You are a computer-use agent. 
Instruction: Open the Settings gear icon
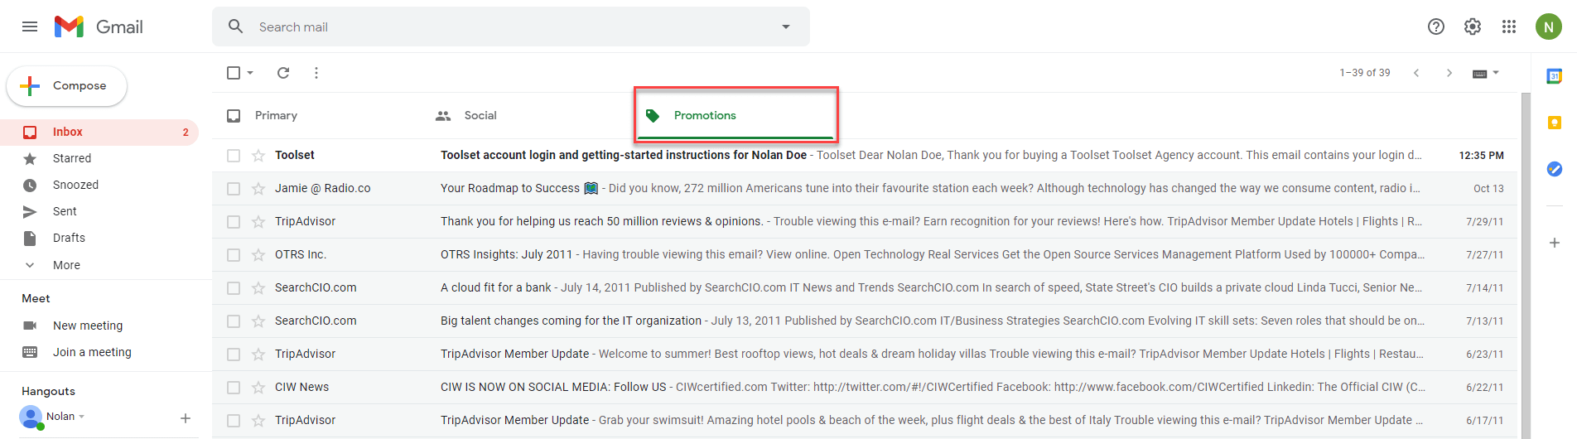click(x=1473, y=27)
